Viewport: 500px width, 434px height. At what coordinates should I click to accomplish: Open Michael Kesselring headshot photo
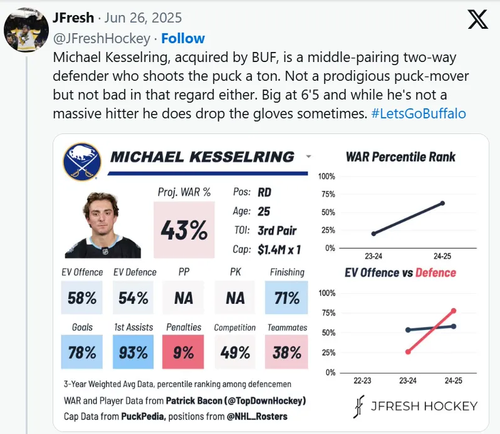pyautogui.click(x=103, y=225)
